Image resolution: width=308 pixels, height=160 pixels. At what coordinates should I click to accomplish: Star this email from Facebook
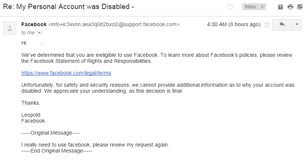tap(267, 25)
